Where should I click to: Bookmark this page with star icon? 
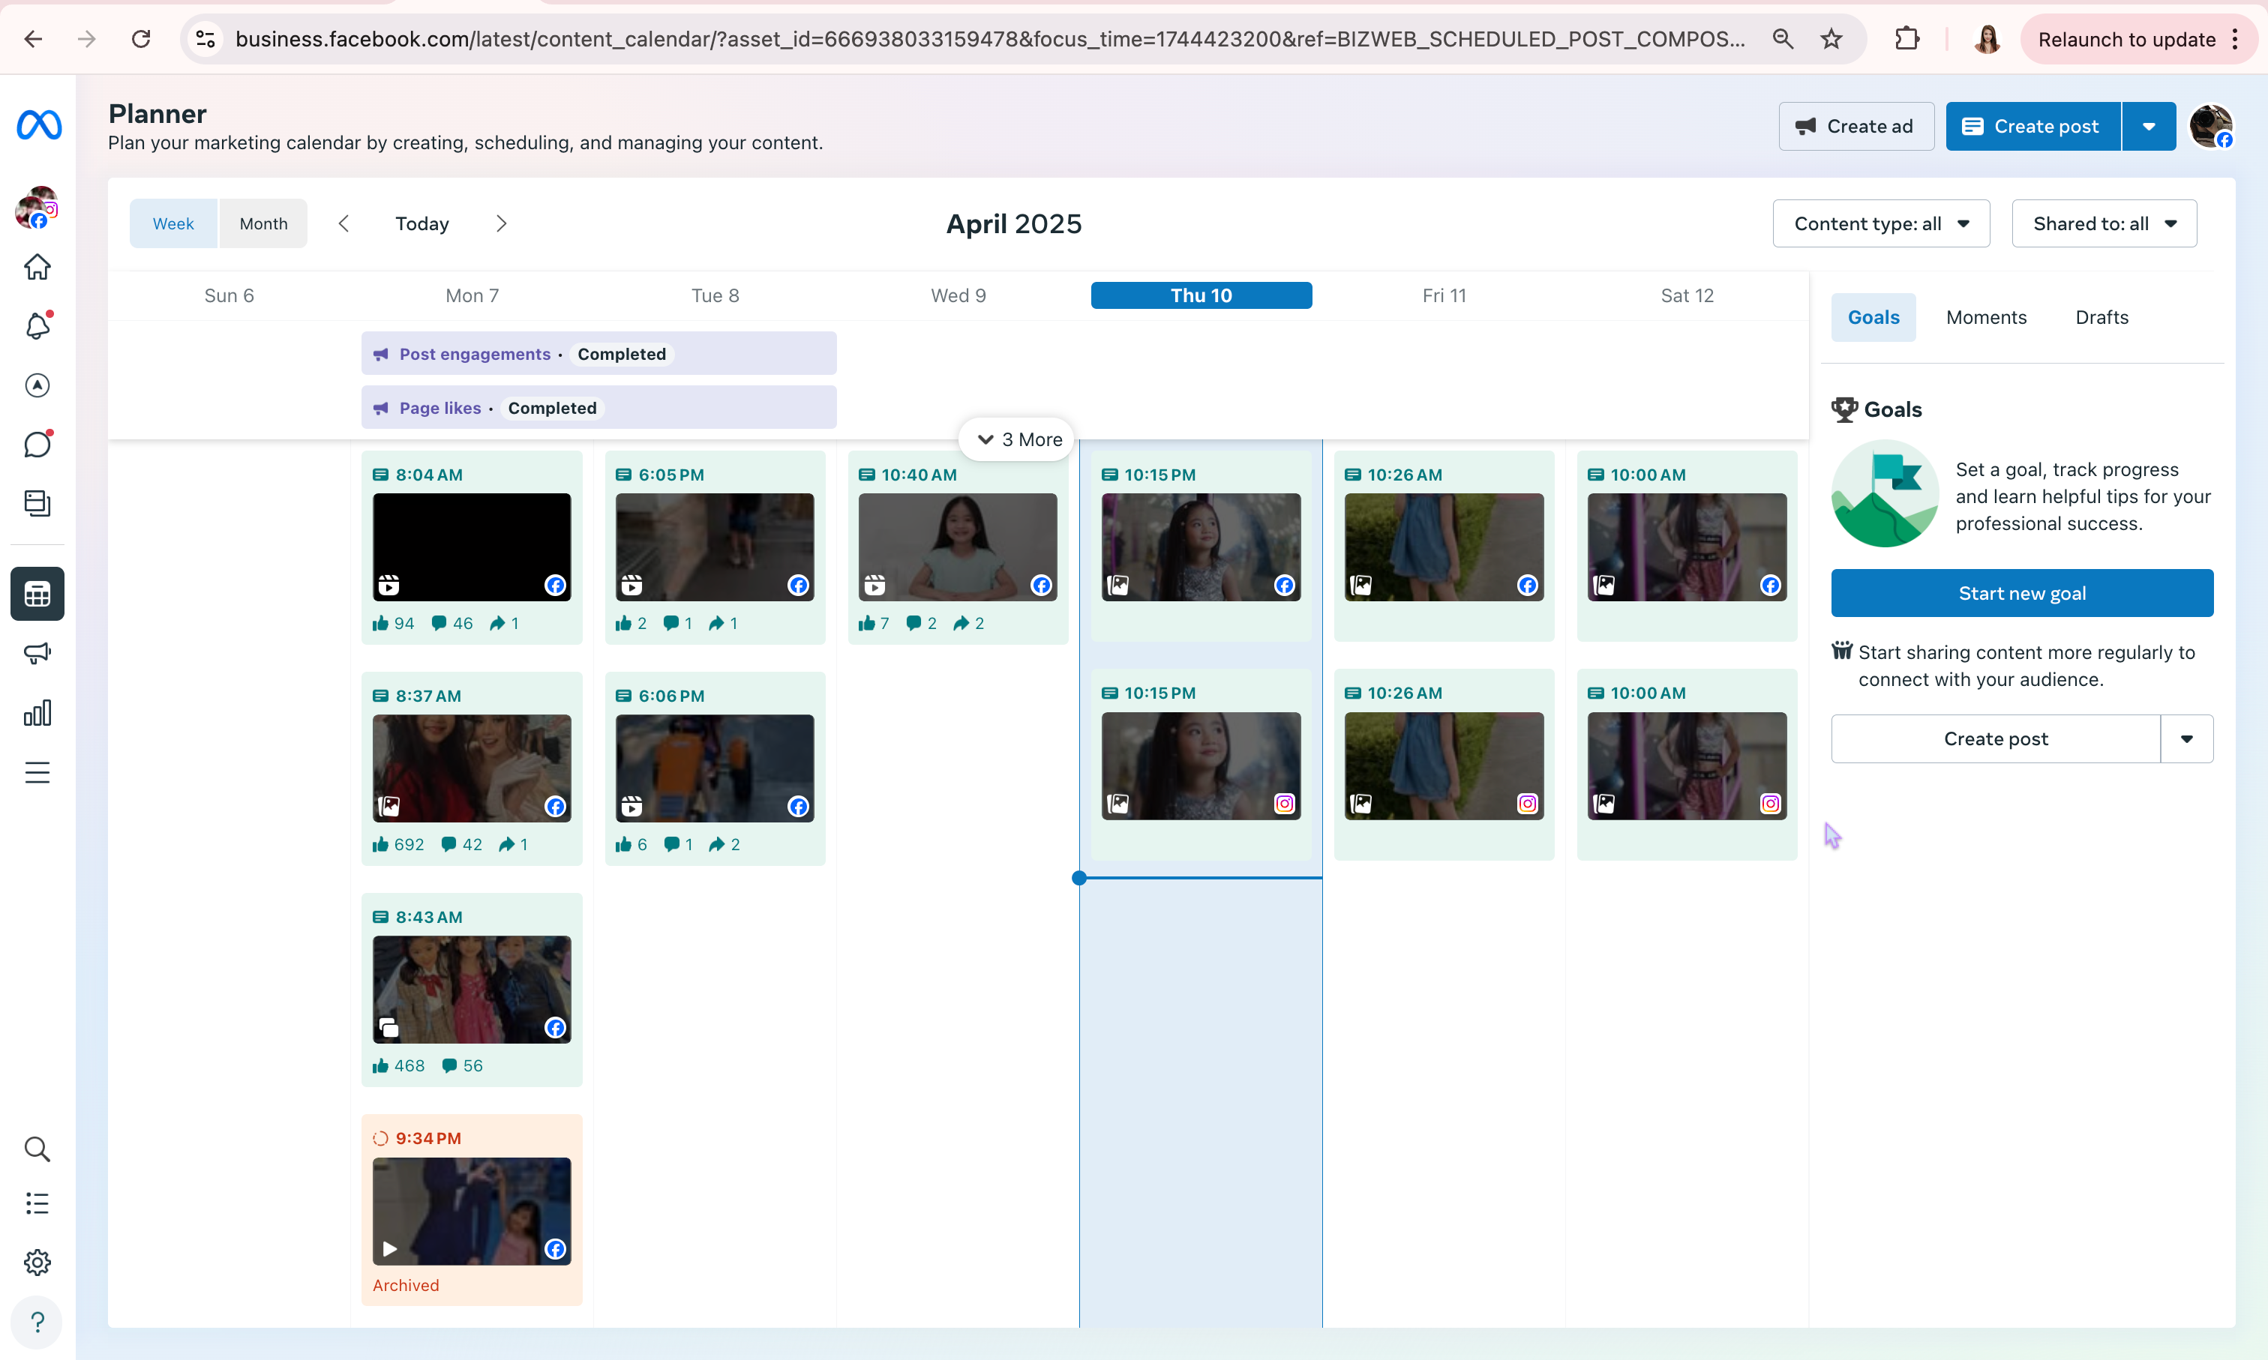[x=1831, y=38]
